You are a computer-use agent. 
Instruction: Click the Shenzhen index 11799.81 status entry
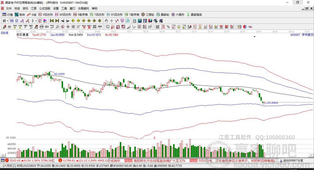(83, 160)
